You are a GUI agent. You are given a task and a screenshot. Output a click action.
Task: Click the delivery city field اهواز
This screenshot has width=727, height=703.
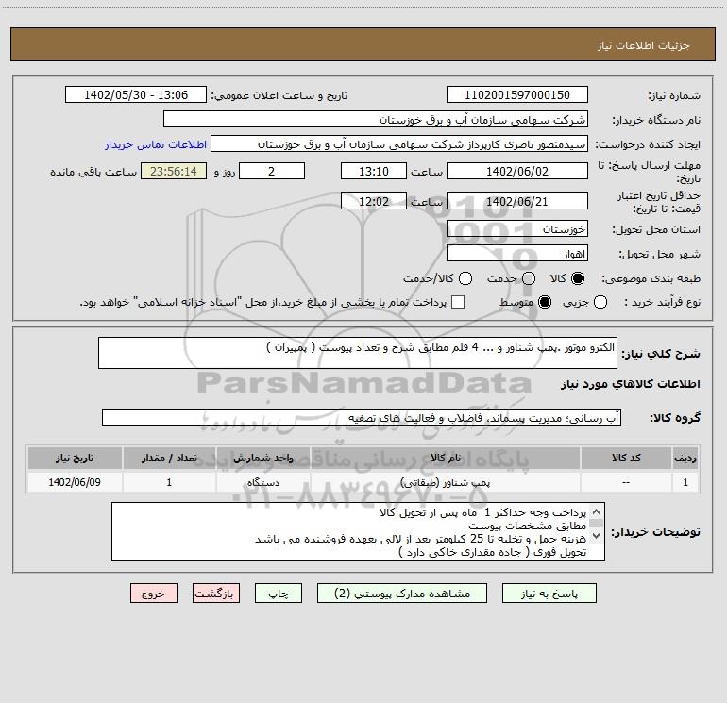(x=517, y=254)
